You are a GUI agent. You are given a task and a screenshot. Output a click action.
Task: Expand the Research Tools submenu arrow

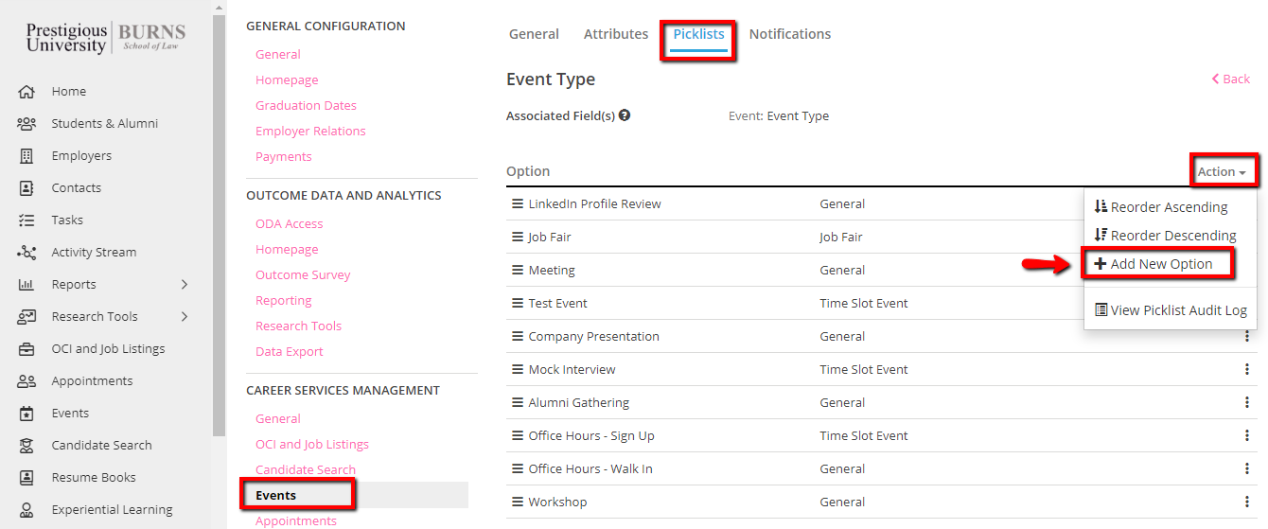coord(185,317)
